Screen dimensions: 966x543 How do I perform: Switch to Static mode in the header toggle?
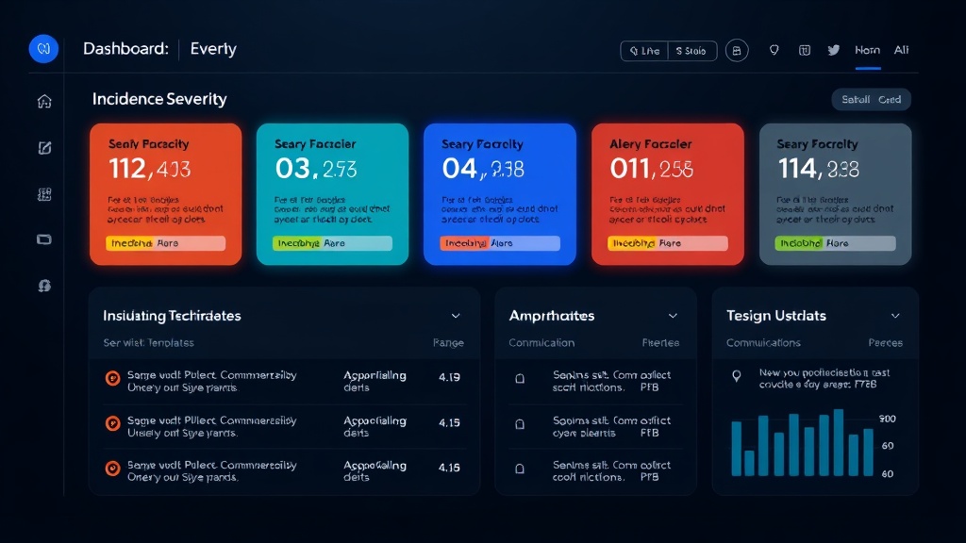coord(691,50)
